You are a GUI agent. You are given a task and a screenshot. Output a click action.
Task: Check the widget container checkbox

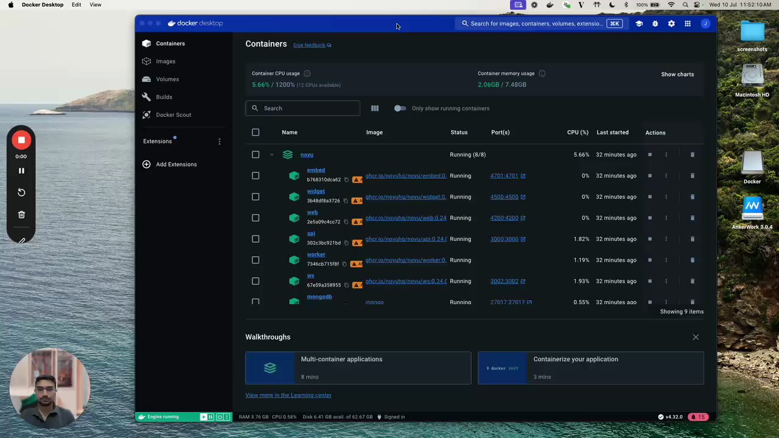coord(256,197)
